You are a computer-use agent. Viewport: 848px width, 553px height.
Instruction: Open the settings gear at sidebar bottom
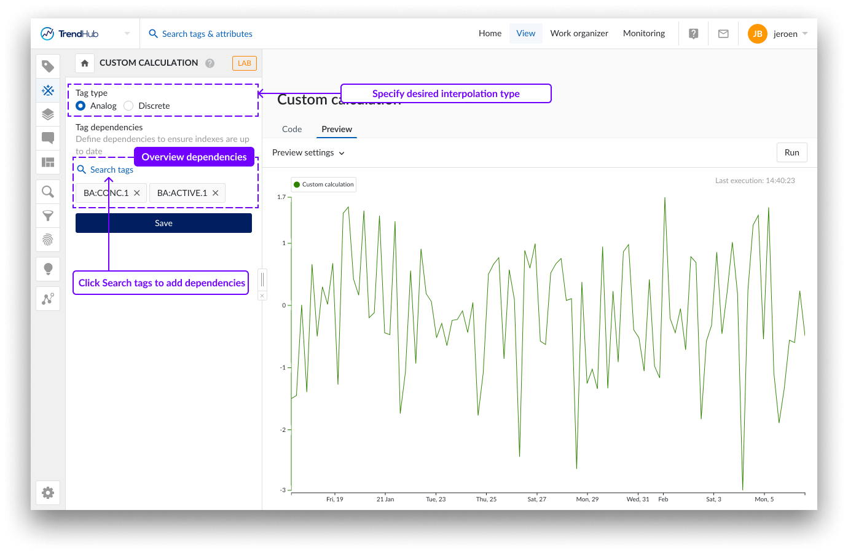[48, 492]
